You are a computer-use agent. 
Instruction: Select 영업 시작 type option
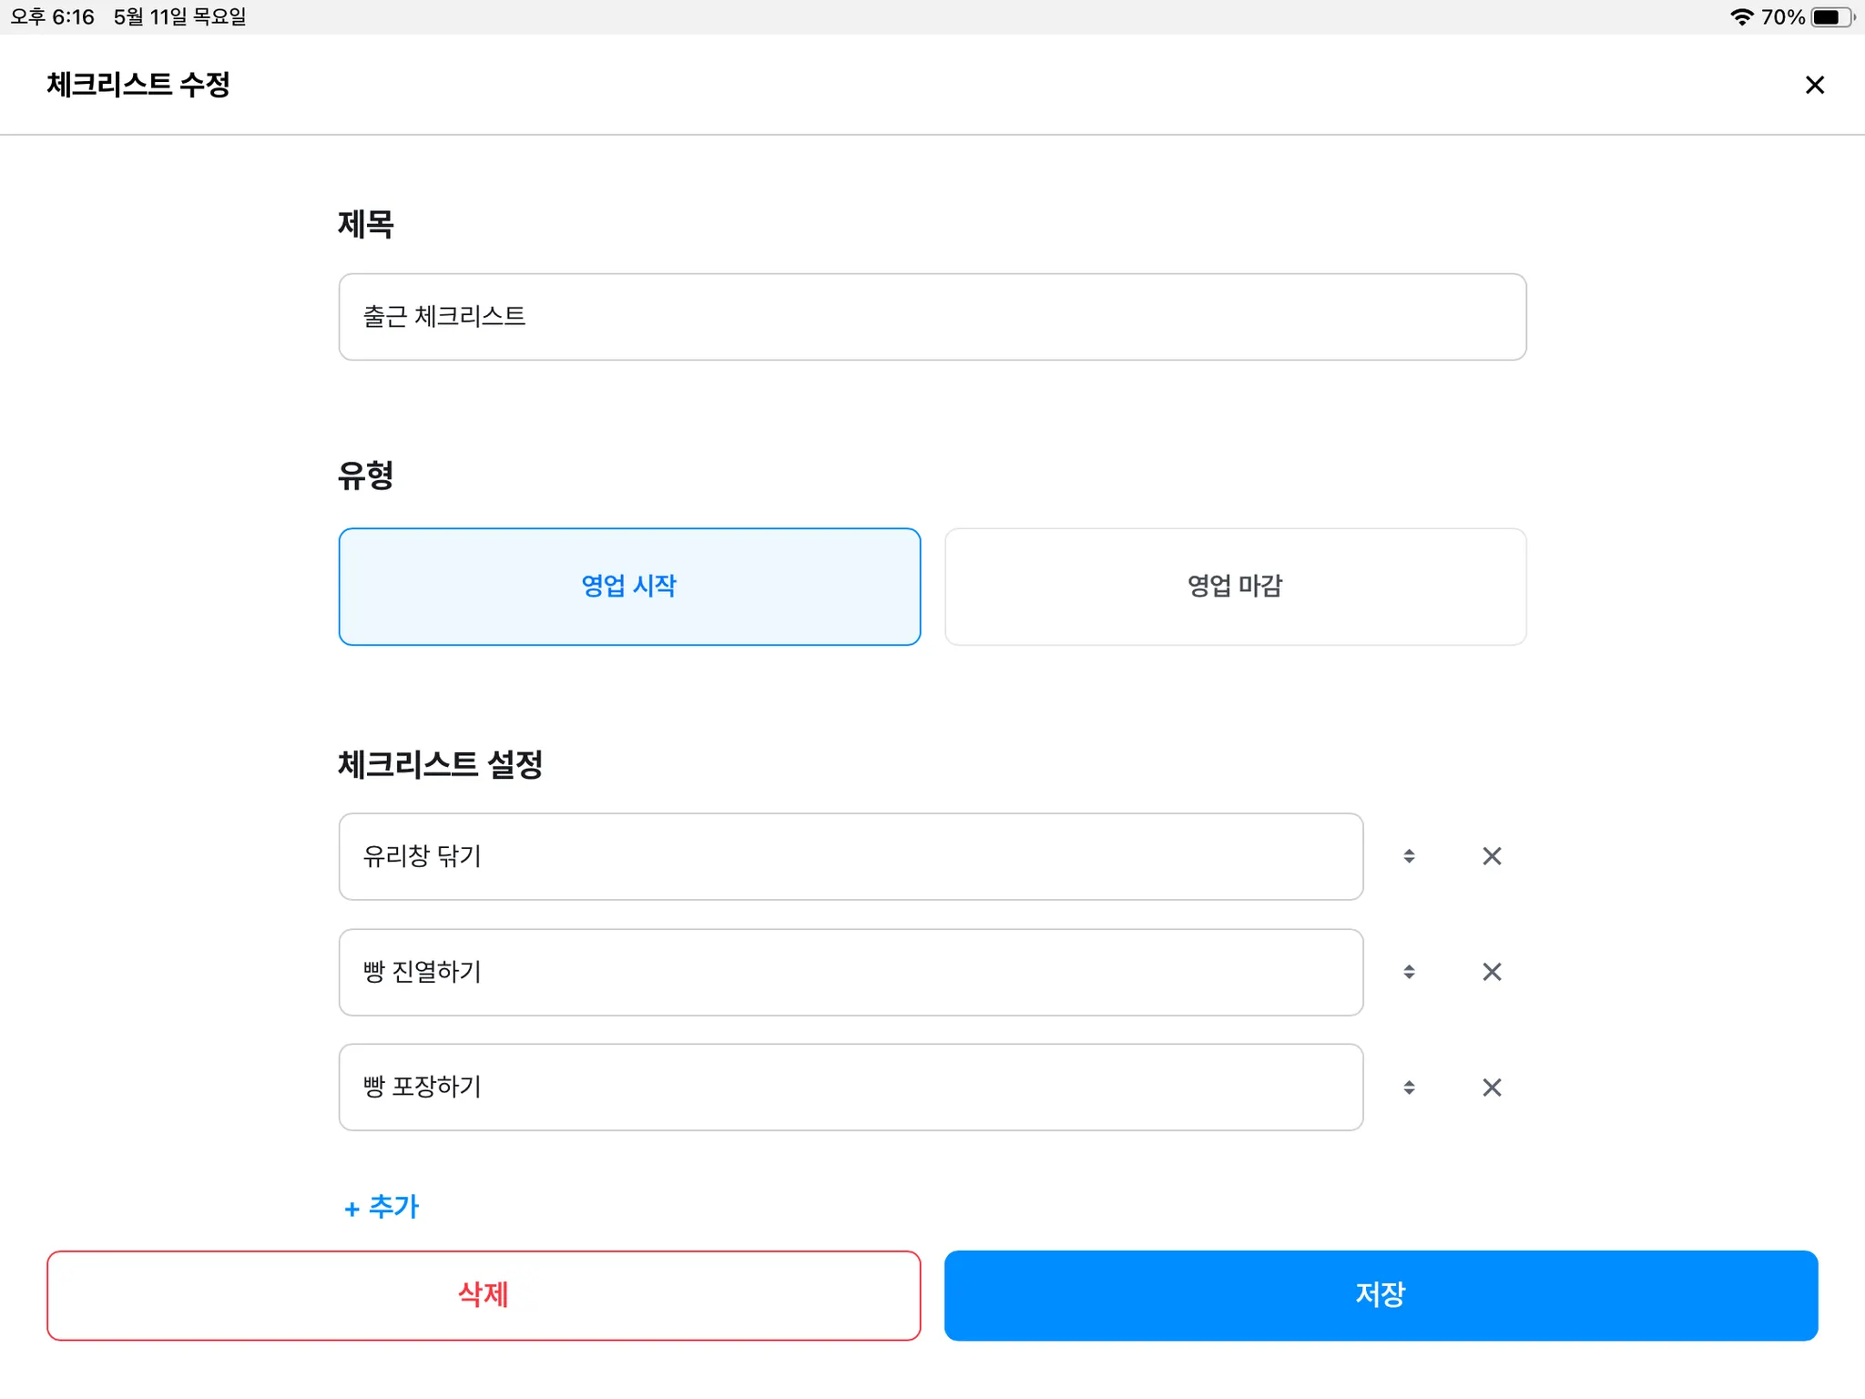(629, 587)
